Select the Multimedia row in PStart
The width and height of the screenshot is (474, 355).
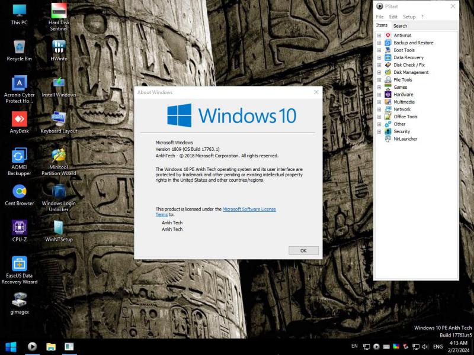(404, 102)
